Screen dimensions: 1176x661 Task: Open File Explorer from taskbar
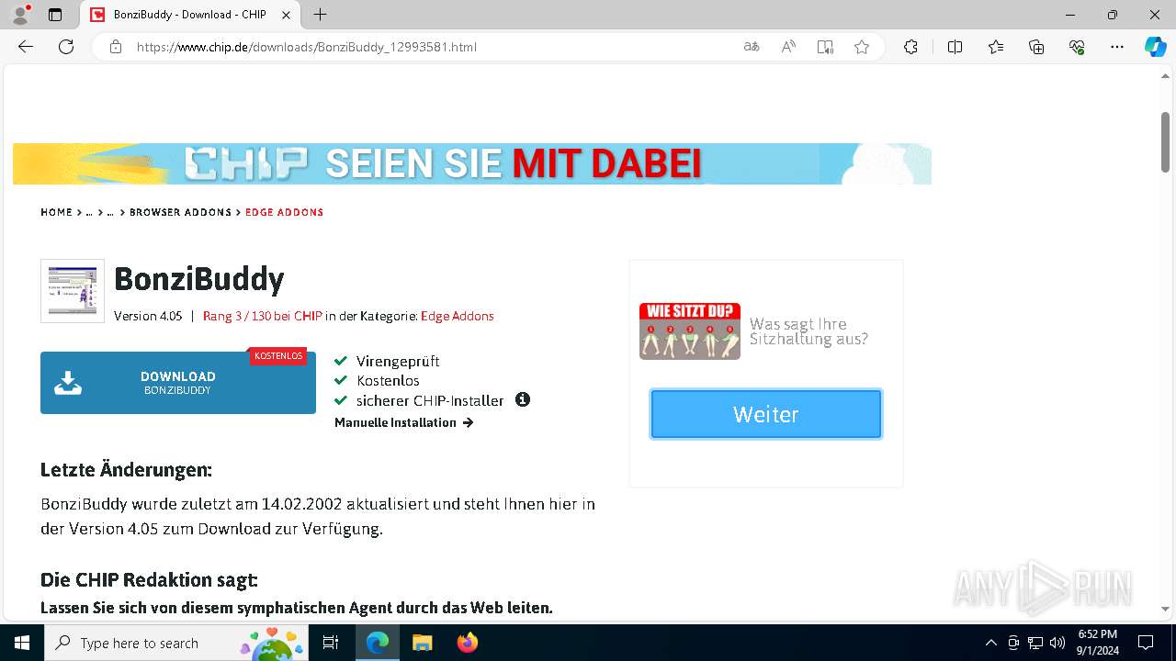pos(422,643)
